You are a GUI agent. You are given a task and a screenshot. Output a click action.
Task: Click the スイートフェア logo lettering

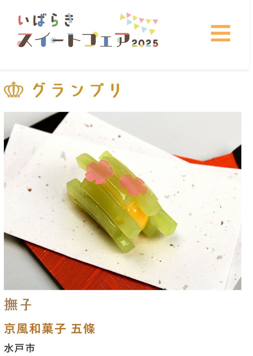[74, 40]
